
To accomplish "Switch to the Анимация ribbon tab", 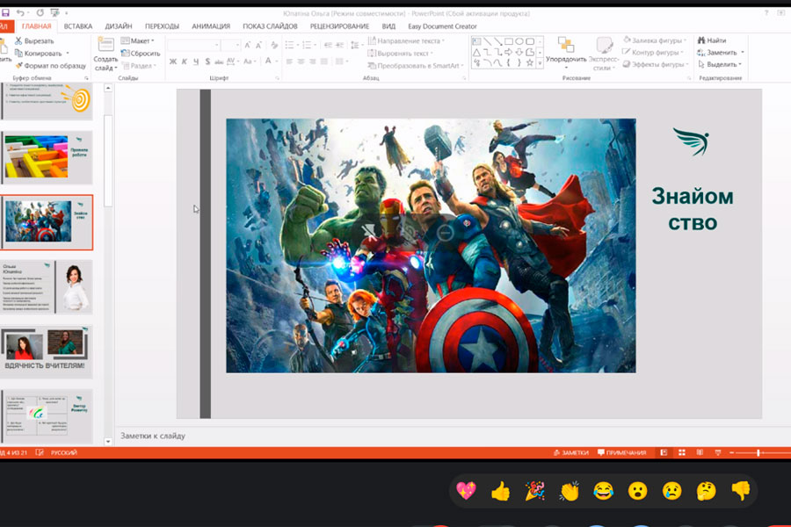I will [x=210, y=26].
